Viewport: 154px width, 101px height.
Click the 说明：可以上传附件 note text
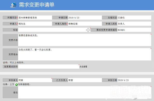pos(14,62)
